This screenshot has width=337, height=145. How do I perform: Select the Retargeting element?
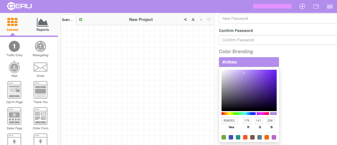41,49
